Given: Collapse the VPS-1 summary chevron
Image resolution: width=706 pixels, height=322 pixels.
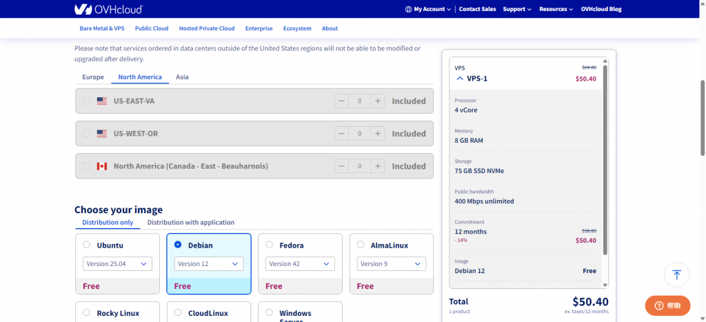Looking at the screenshot, I should point(460,79).
